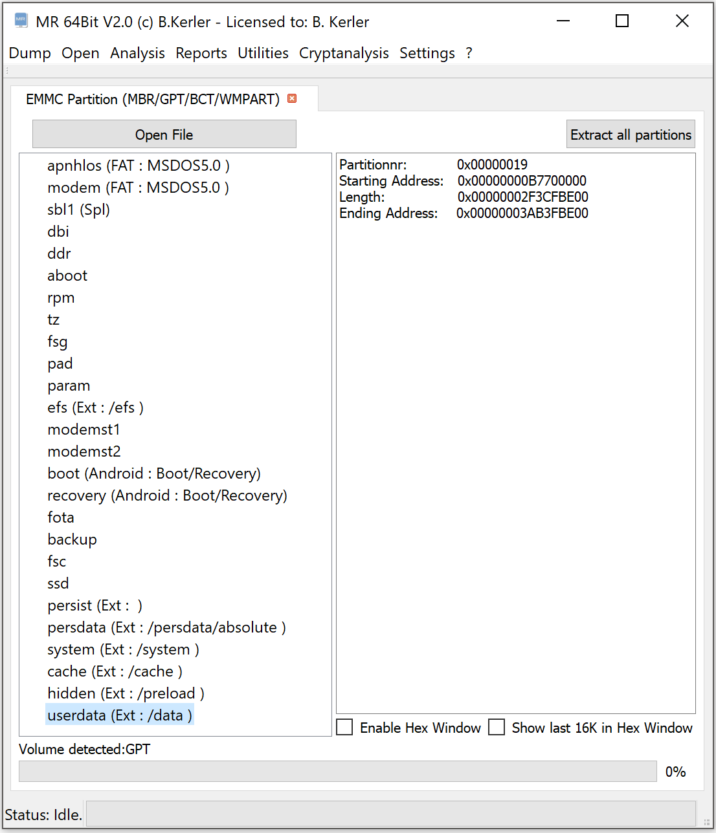Image resolution: width=716 pixels, height=833 pixels.
Task: Select the ddr partition
Action: click(59, 254)
